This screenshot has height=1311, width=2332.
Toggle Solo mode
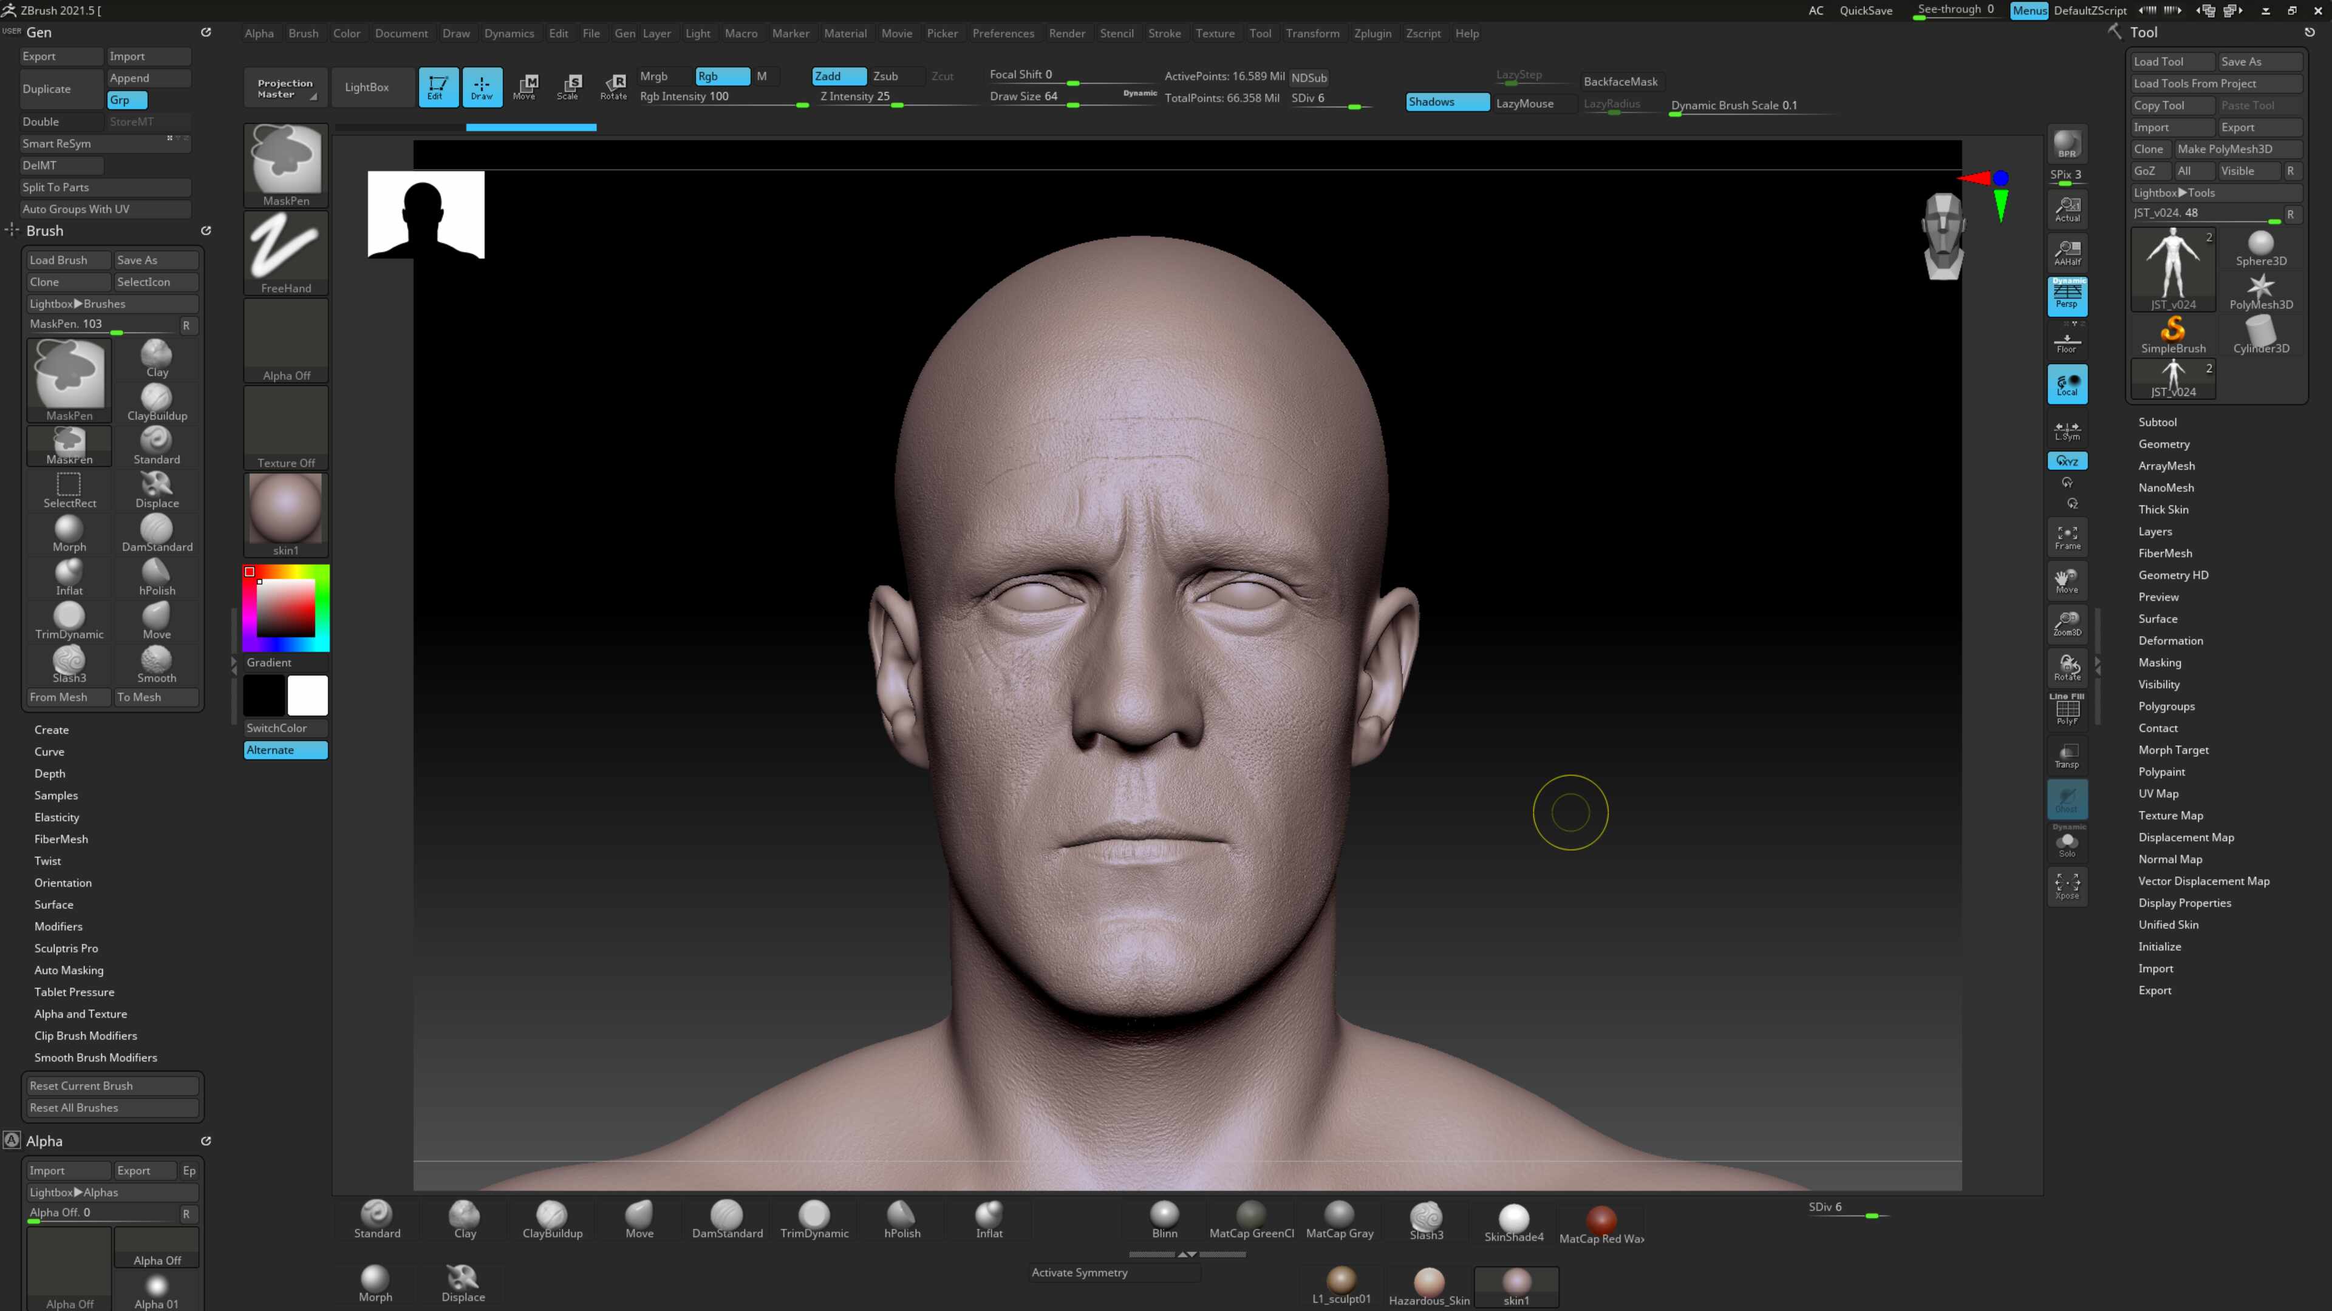2067,842
